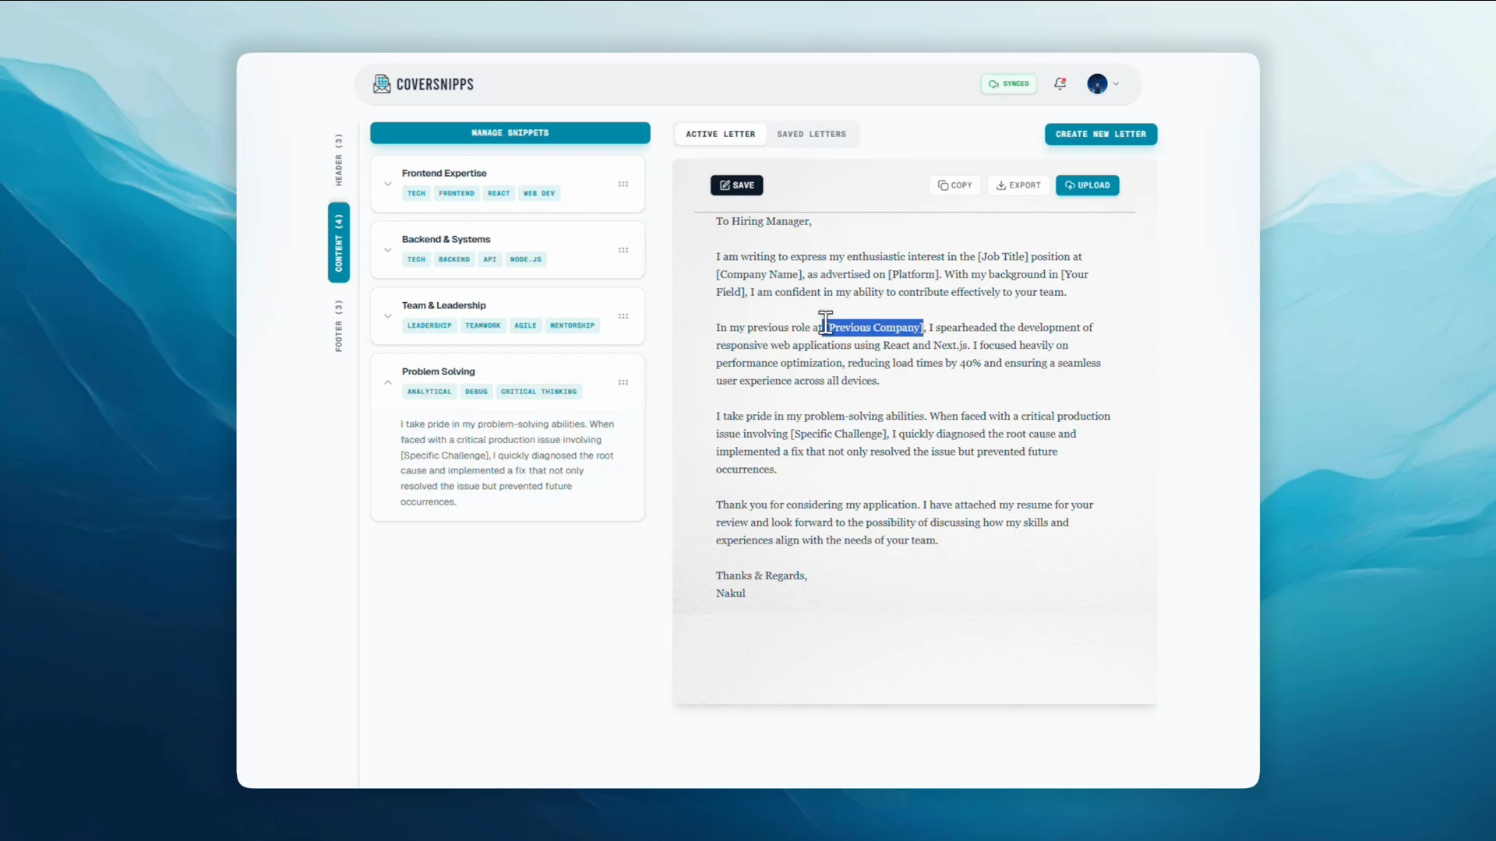This screenshot has width=1496, height=841.
Task: Click the Team & Leadership snippet title
Action: click(x=443, y=305)
